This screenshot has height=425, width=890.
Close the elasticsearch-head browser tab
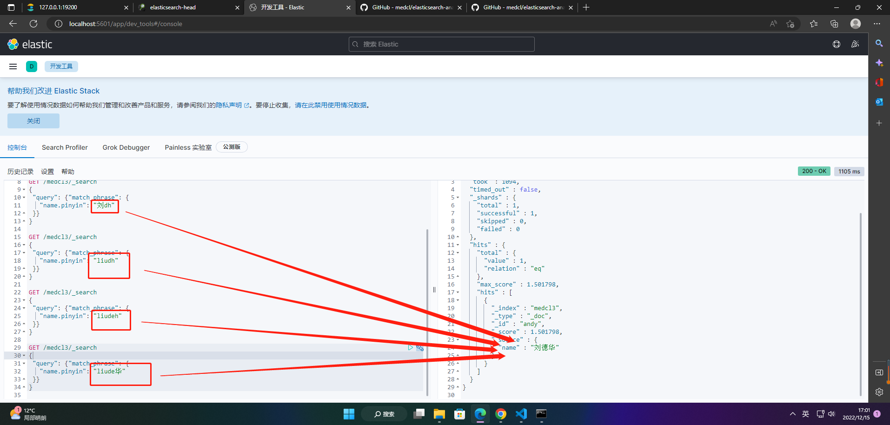(x=237, y=7)
